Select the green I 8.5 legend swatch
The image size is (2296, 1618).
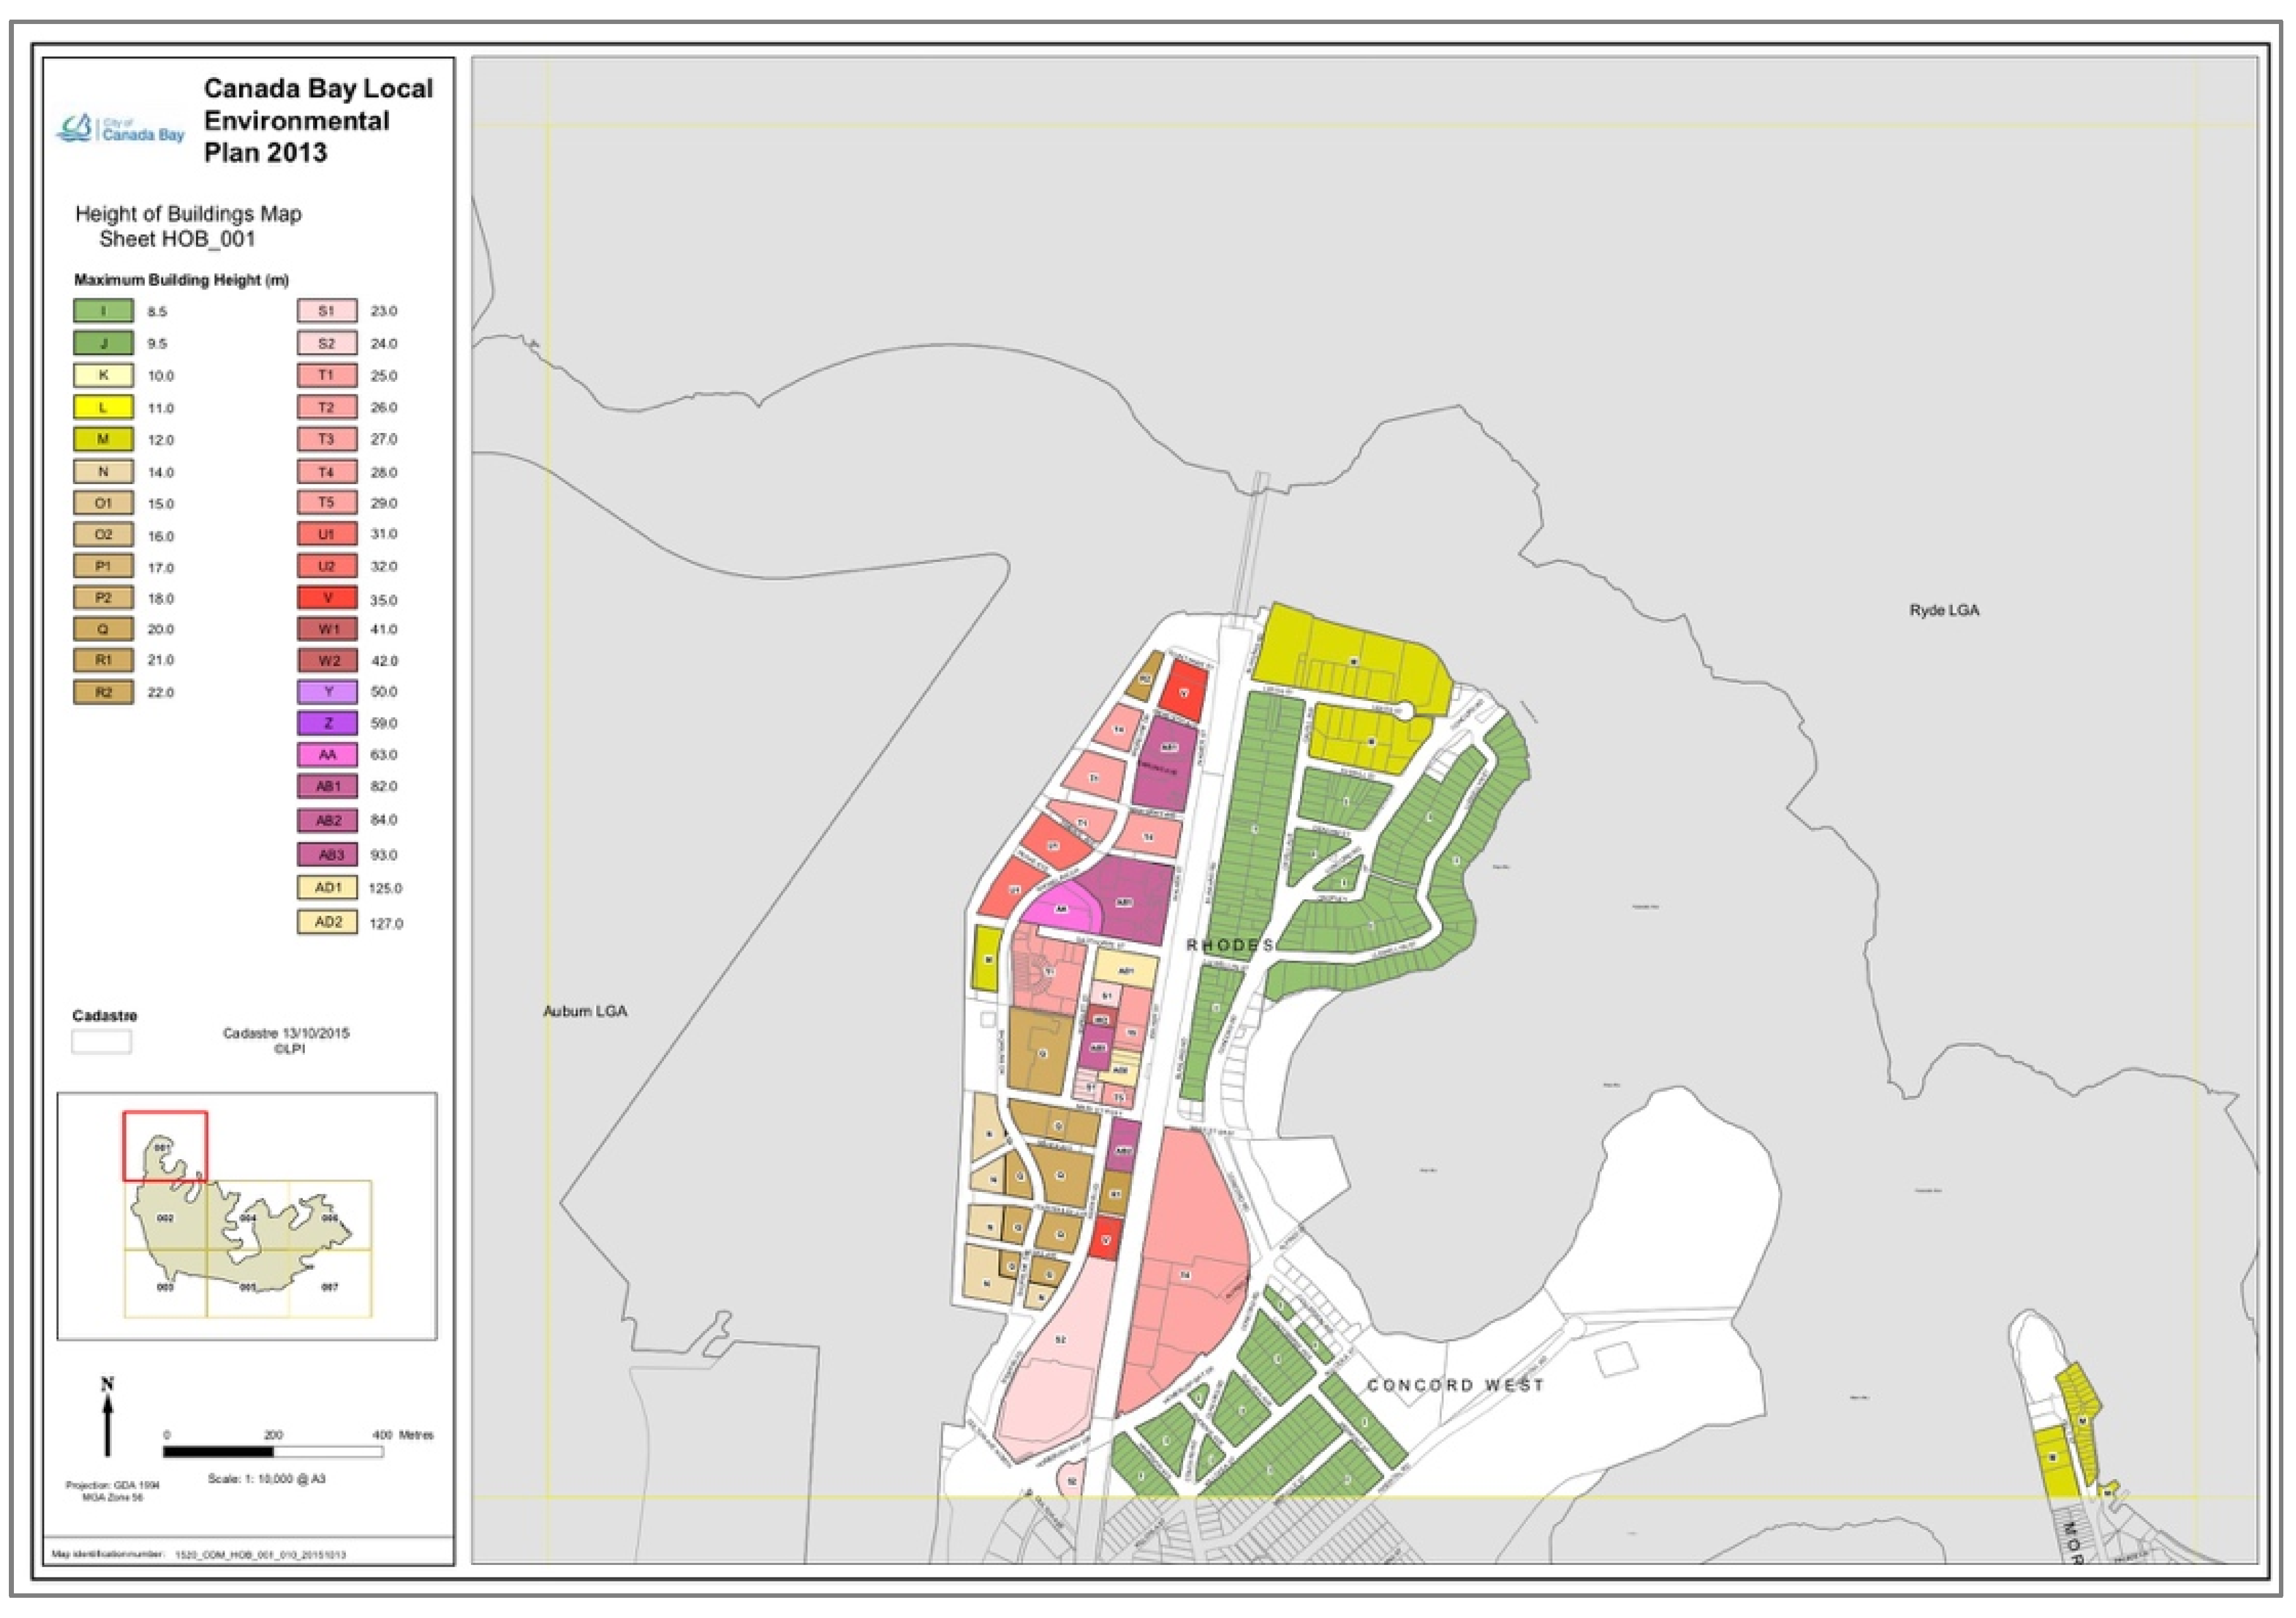[103, 311]
